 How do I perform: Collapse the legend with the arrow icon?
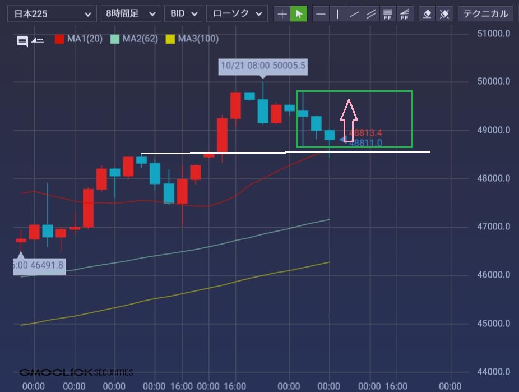click(38, 40)
